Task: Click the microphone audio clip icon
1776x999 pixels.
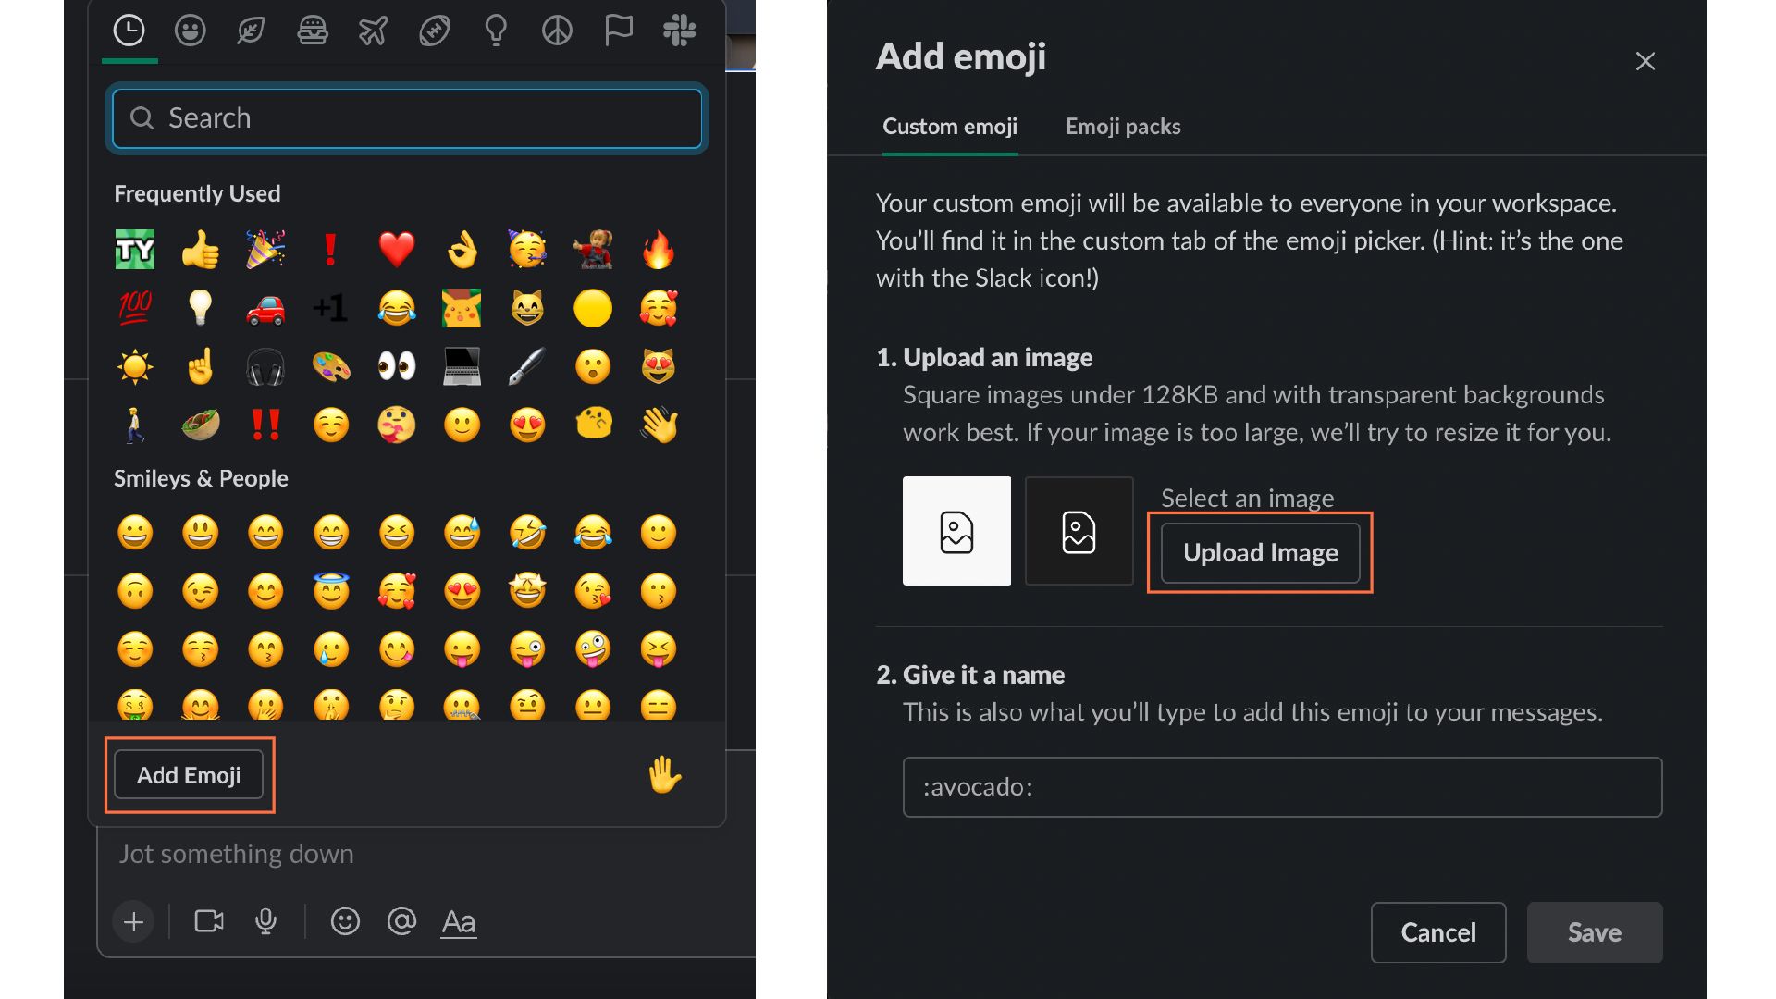Action: [265, 921]
